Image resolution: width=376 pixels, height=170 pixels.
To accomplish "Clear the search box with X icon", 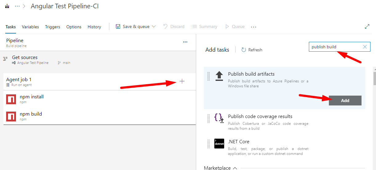I will 365,47.
